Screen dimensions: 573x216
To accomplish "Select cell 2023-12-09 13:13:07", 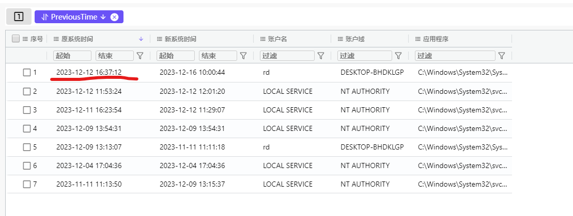I will (x=89, y=147).
